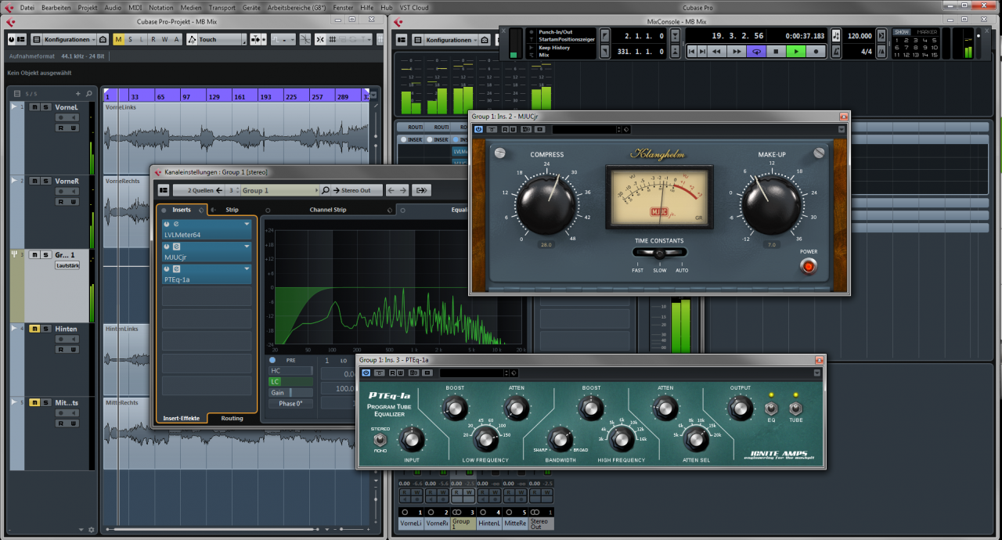The width and height of the screenshot is (1002, 540).
Task: Open the Geräte menu
Action: [251, 7]
